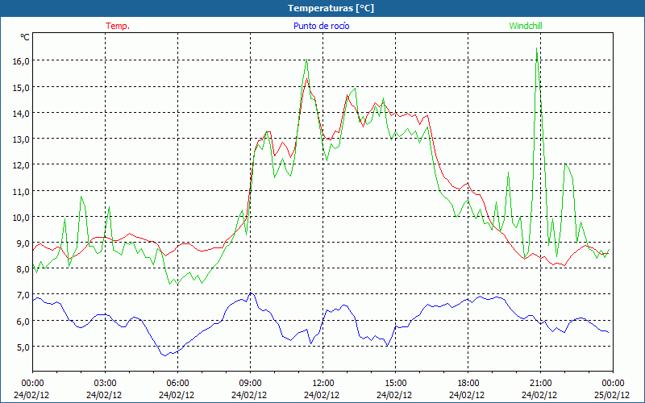
Task: Click the 09:00 time axis label
Action: [x=250, y=384]
